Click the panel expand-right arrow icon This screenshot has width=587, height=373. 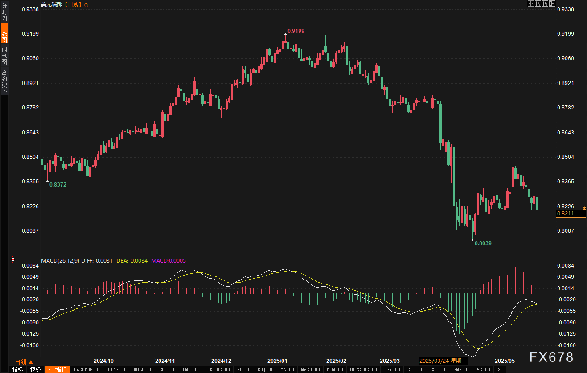click(553, 4)
